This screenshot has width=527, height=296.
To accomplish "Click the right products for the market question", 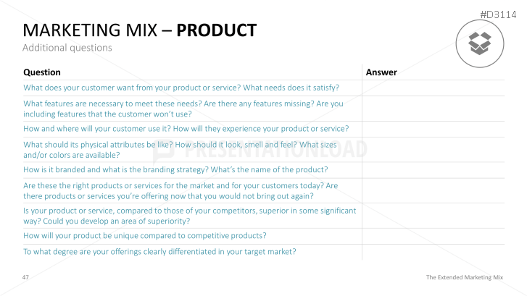I will pos(180,190).
